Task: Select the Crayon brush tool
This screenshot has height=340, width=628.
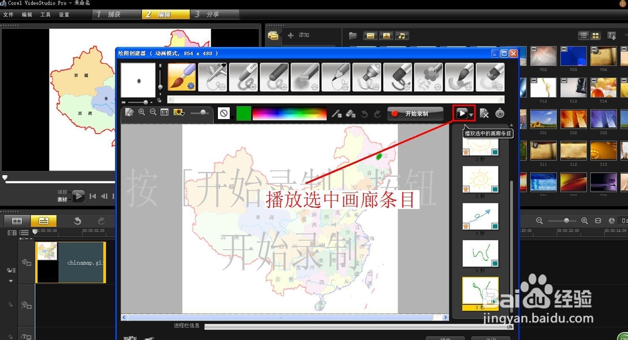Action: tap(244, 77)
